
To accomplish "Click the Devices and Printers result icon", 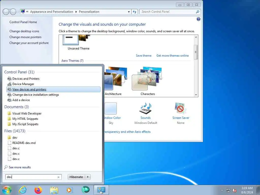I will point(9,79).
